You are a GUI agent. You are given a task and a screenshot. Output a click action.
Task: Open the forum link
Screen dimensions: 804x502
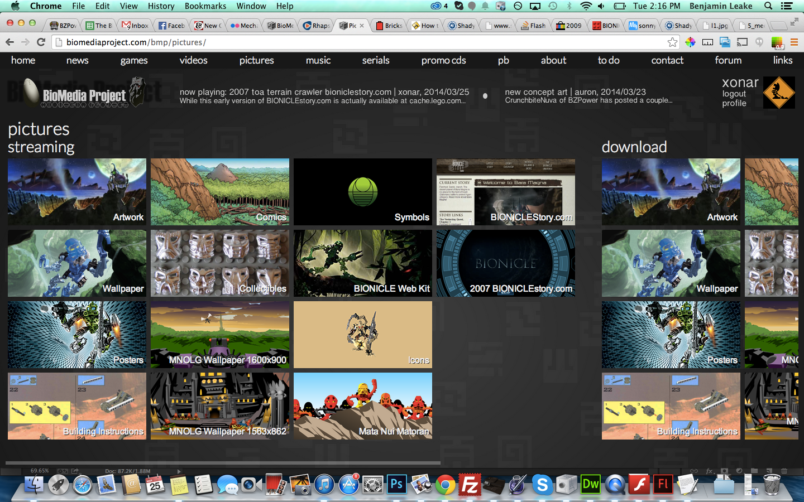(x=728, y=60)
